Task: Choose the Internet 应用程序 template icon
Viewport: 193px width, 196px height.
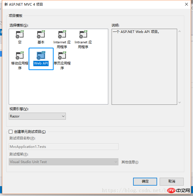Action: (62, 34)
